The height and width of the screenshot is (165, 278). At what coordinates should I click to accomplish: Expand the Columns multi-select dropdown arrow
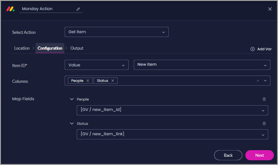tap(265, 81)
